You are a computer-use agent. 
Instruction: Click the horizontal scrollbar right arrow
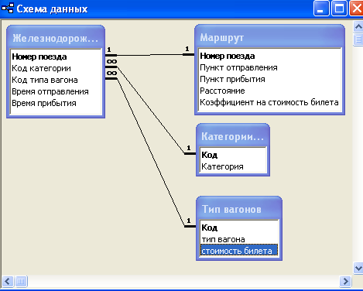point(345,281)
